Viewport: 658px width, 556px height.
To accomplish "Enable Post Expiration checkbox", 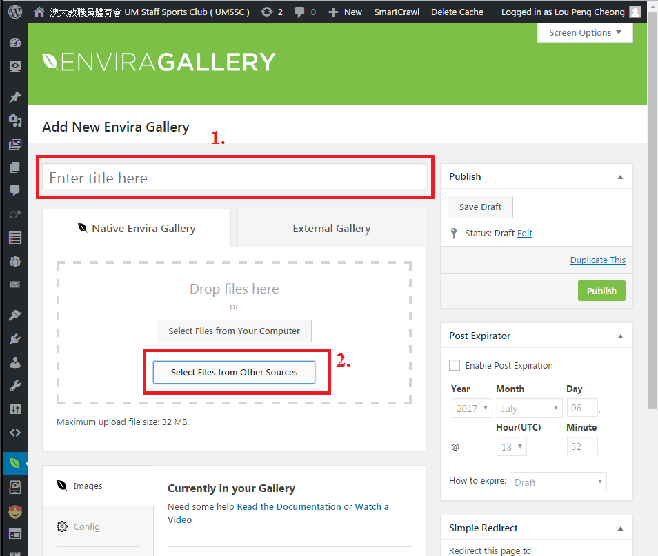I will click(455, 365).
